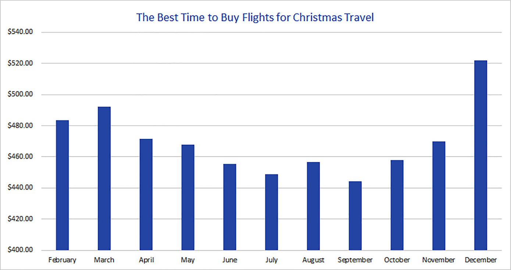This screenshot has width=511, height=270.
Task: Select the February bar in the chart
Action: tap(62, 185)
